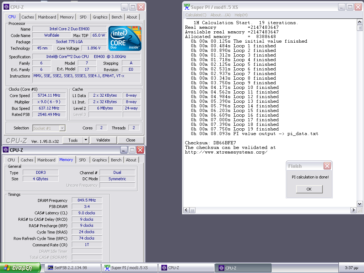Click the CAS# Latency value 9.0 clocks
This screenshot has height=273, width=364.
click(87, 213)
